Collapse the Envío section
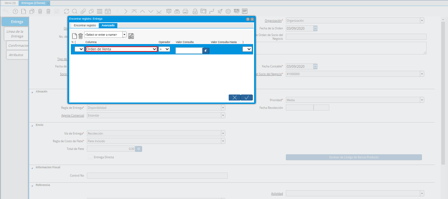The width and height of the screenshot is (448, 199). coord(32,125)
